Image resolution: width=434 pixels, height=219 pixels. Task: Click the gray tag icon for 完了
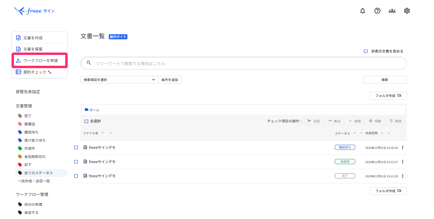(20, 116)
